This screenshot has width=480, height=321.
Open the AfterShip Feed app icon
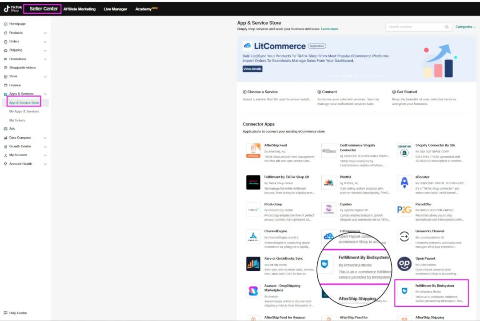(253, 151)
